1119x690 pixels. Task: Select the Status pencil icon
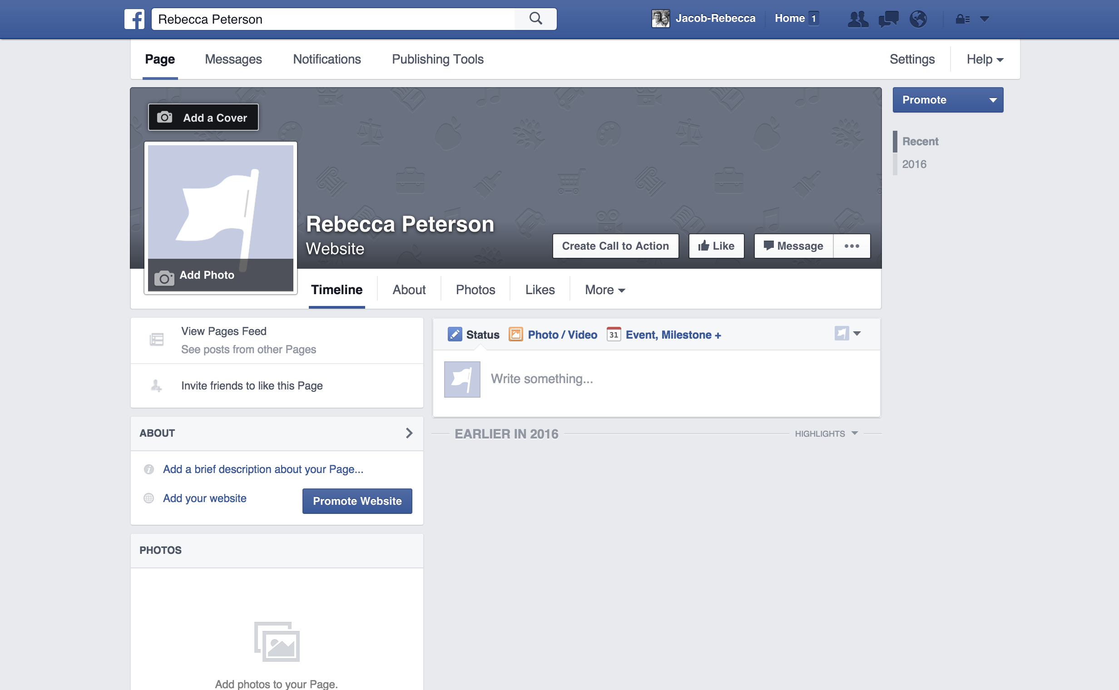455,335
